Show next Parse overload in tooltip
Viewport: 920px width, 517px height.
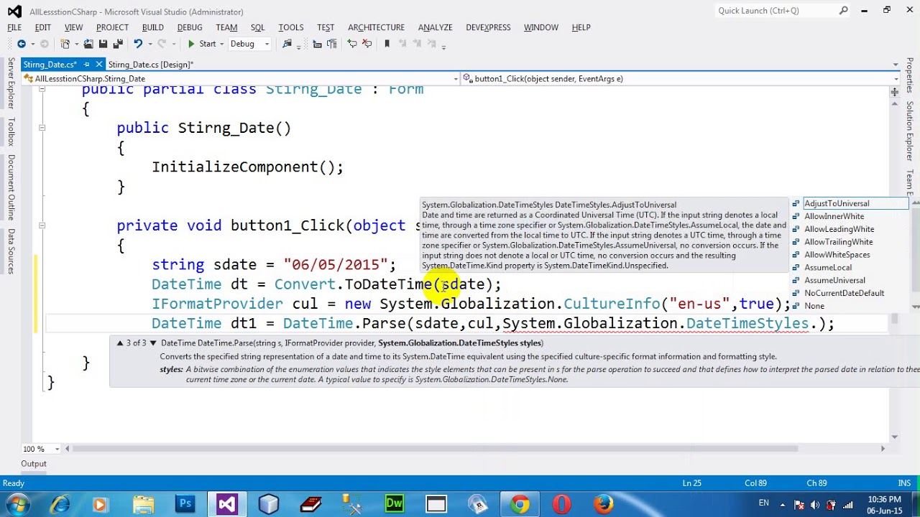pos(153,343)
